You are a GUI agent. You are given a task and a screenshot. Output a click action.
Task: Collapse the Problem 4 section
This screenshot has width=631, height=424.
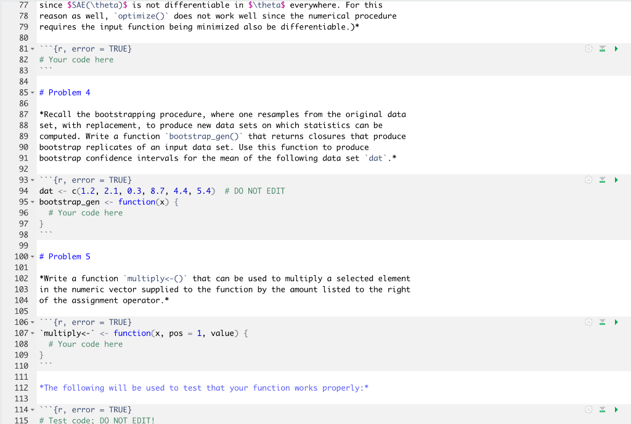pos(32,92)
